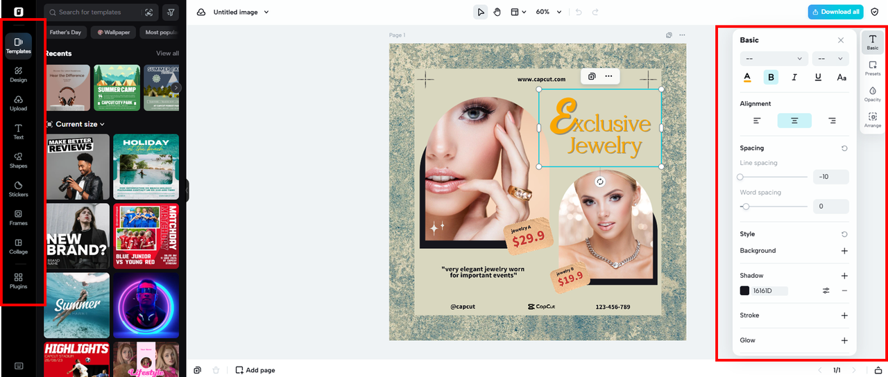Click the undo arrow
The width and height of the screenshot is (888, 377).
pos(579,12)
